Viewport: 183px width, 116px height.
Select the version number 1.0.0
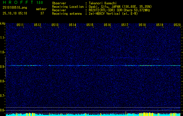40,2
